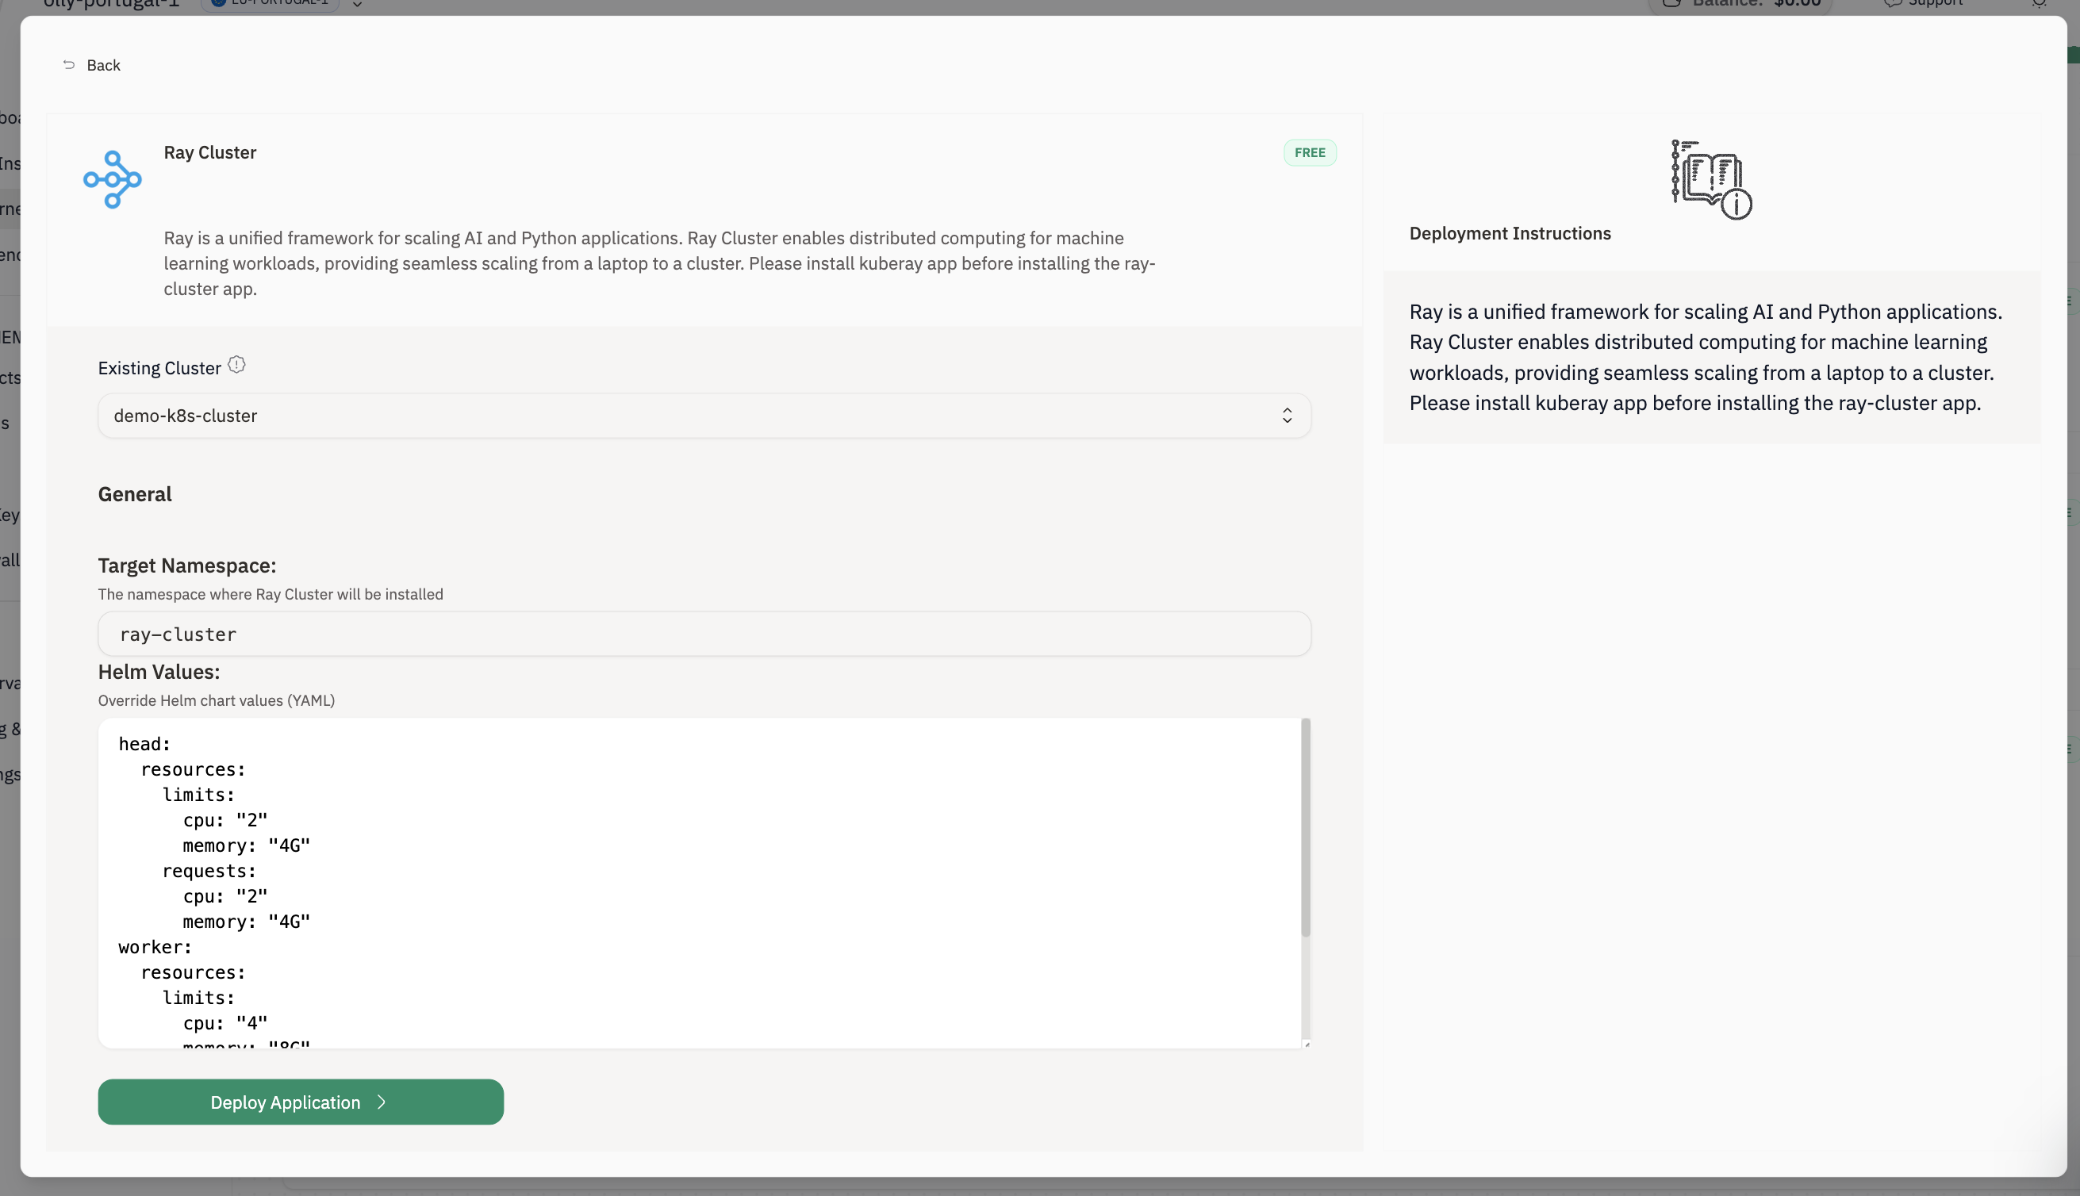Image resolution: width=2080 pixels, height=1196 pixels.
Task: Click the Ray Cluster logo icon
Action: [113, 179]
